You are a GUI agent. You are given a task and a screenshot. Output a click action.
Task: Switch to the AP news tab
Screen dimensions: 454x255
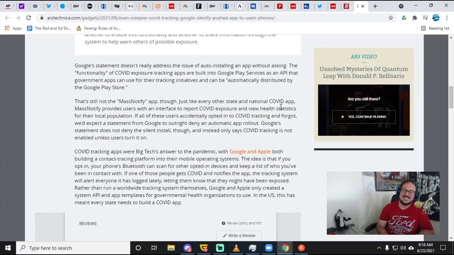point(8,6)
